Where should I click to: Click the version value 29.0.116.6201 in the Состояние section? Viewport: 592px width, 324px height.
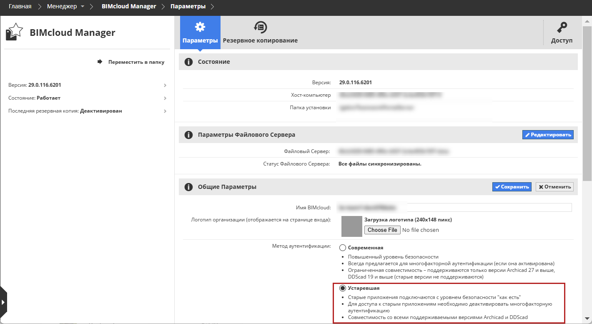(356, 83)
